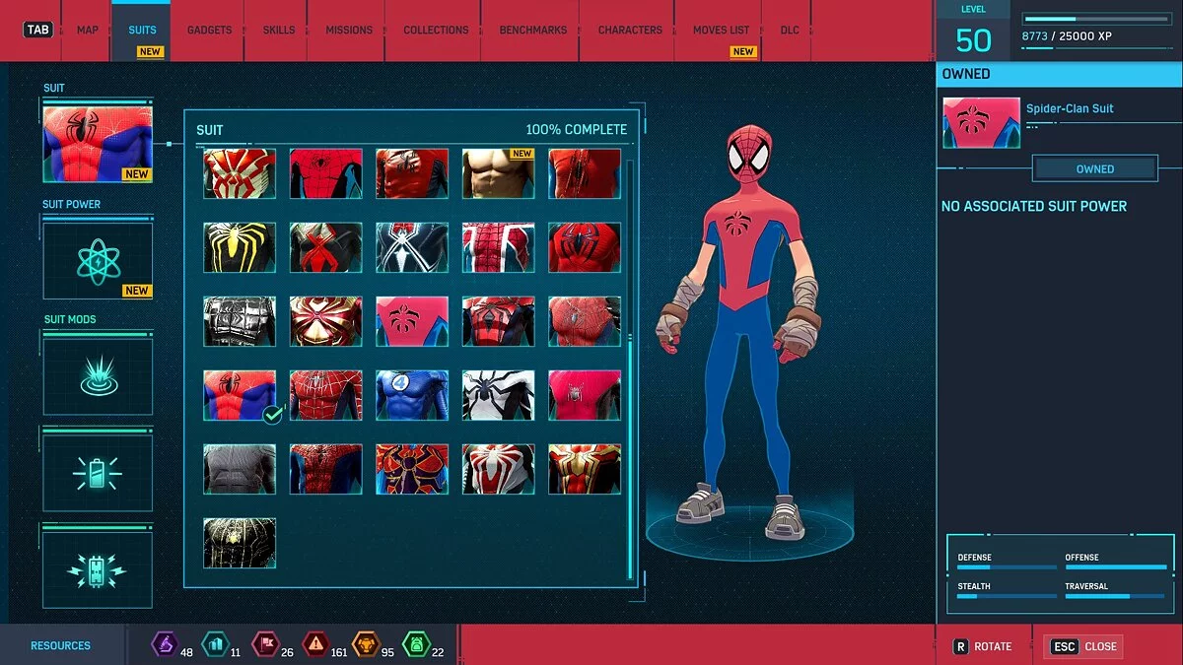Click the 'Spider-Clan Suit' name text
Image resolution: width=1183 pixels, height=665 pixels.
coord(1070,108)
